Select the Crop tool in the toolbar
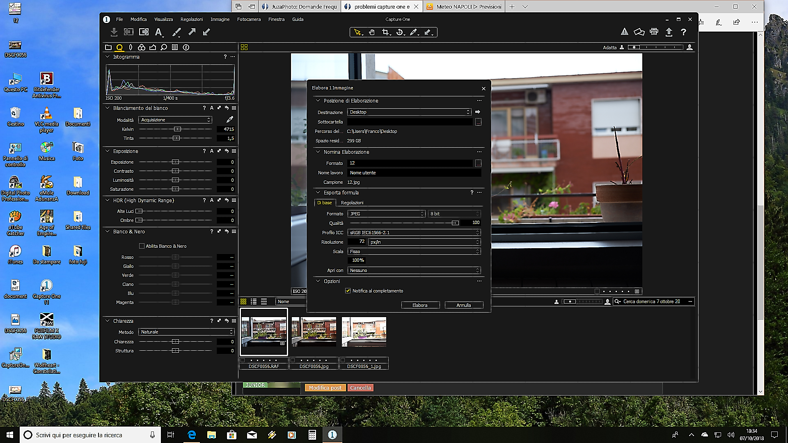The height and width of the screenshot is (443, 788). pyautogui.click(x=386, y=32)
